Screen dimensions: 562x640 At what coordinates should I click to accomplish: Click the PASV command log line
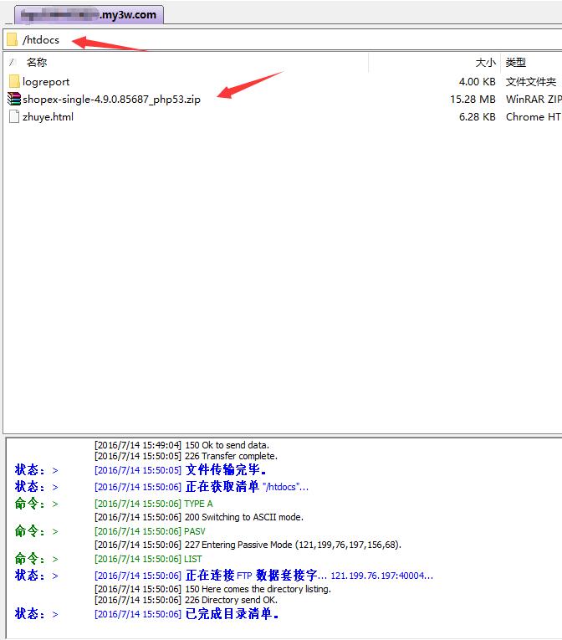coord(195,531)
